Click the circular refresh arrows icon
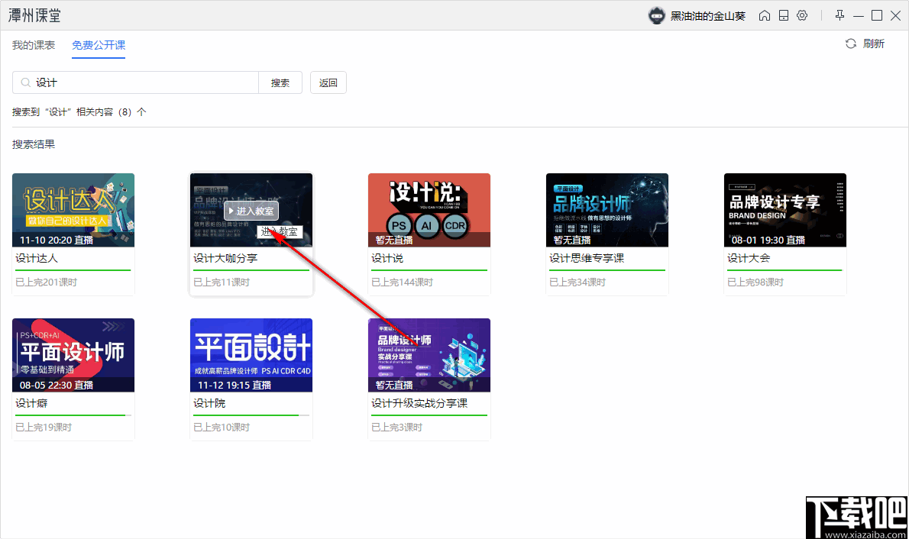Screen dimensions: 909x539 [849, 44]
